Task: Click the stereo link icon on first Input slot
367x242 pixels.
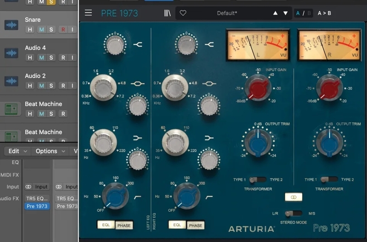Action: click(28, 187)
